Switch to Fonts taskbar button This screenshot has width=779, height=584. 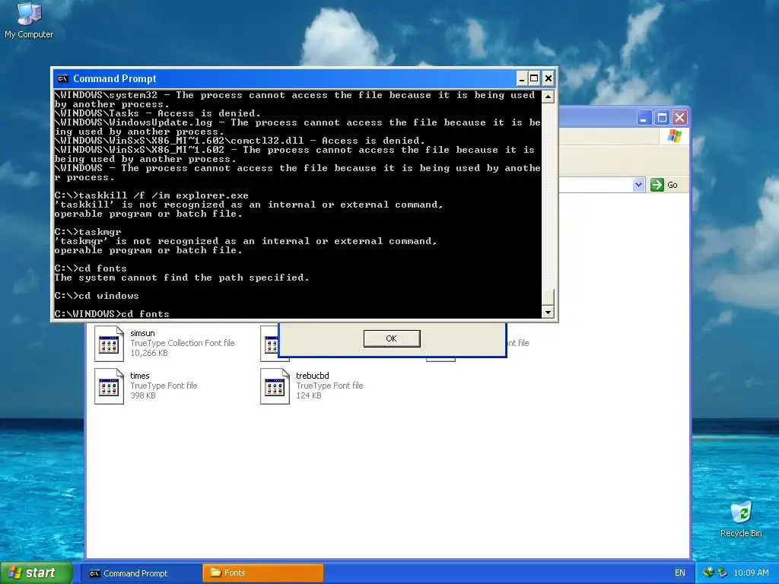[x=263, y=573]
